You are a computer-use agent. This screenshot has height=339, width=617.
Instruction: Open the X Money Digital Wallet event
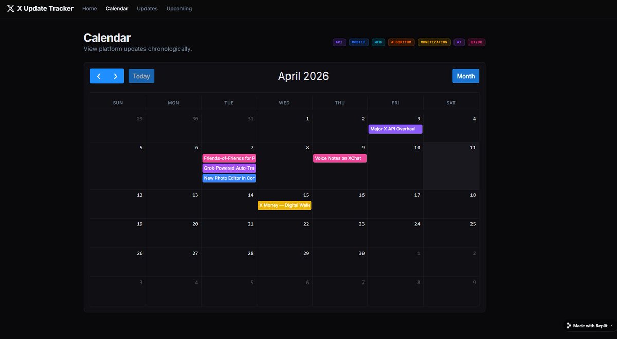284,205
